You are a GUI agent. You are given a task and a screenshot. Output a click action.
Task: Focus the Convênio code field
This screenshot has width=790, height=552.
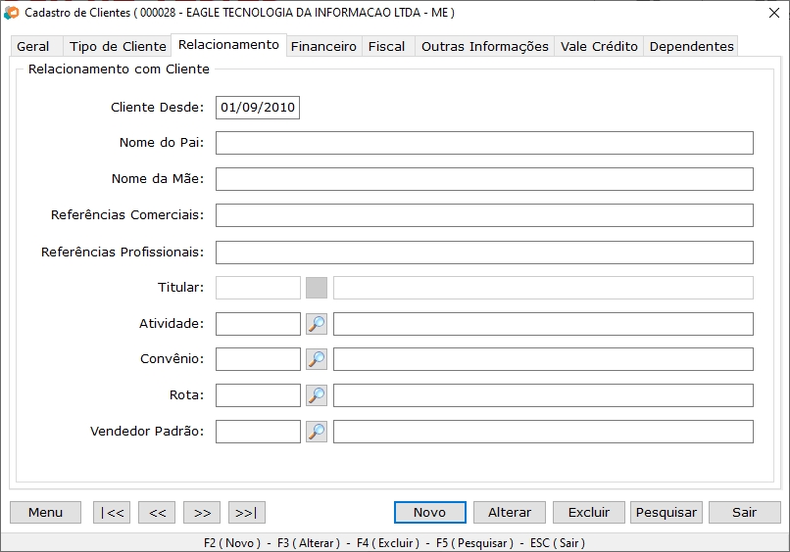[258, 359]
